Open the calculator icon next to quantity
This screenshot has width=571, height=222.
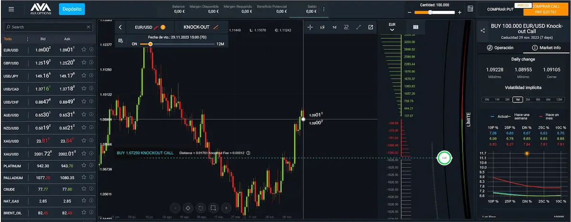click(470, 9)
